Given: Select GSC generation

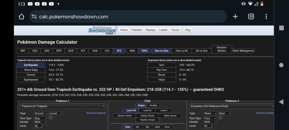Looking at the screenshot, I should pos(35,51).
